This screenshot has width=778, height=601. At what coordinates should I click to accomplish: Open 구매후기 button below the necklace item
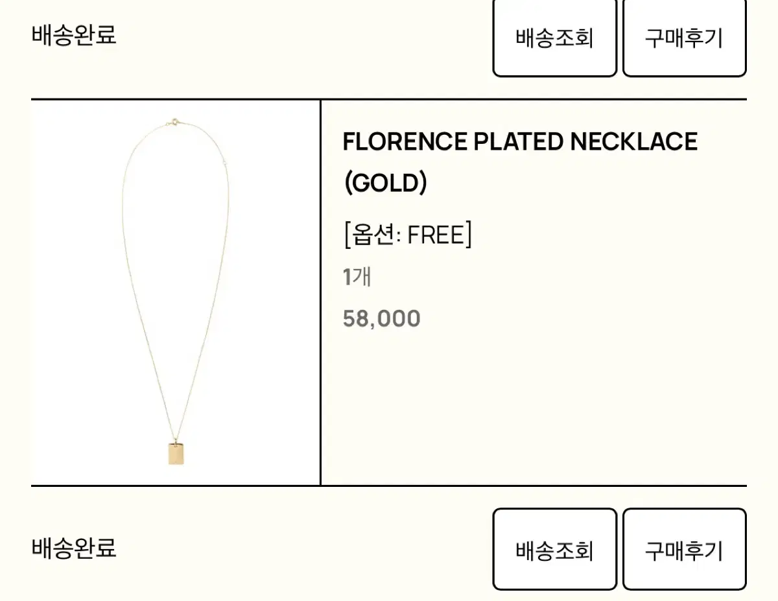pyautogui.click(x=684, y=549)
